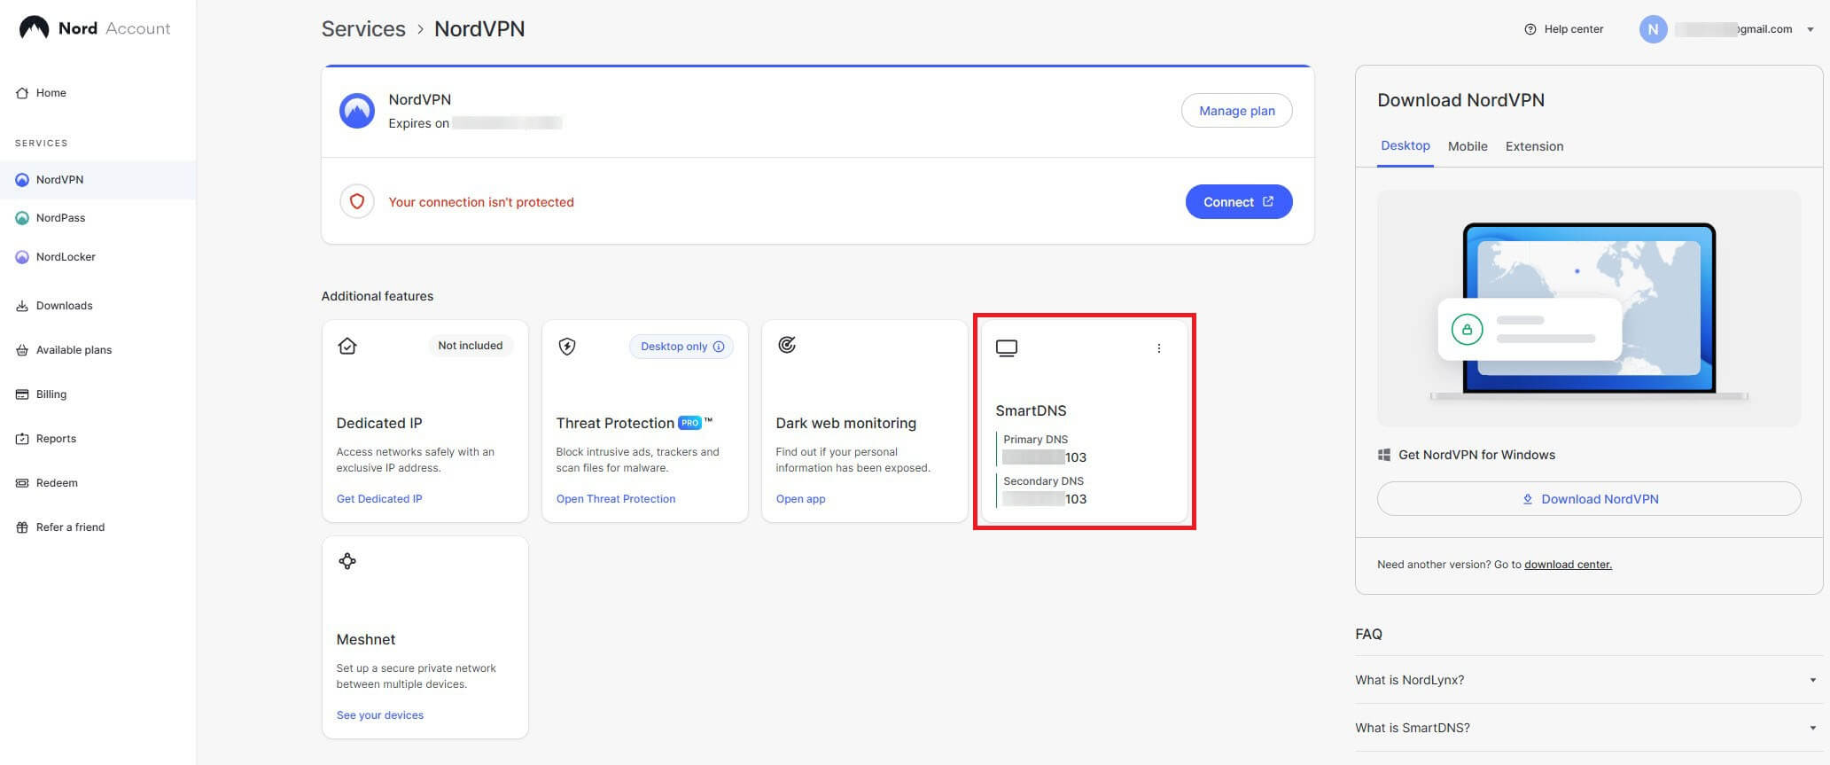Click the Nord Account logo

(x=94, y=28)
